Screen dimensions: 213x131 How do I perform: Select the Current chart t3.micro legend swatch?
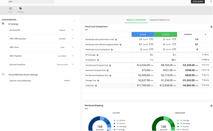click(x=114, y=123)
